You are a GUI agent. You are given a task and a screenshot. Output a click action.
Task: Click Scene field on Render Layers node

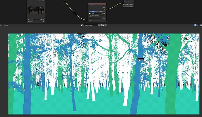[x=35, y=20]
